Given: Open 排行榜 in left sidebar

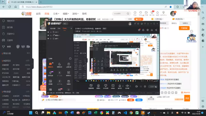Looking at the screenshot, I should [10, 27].
